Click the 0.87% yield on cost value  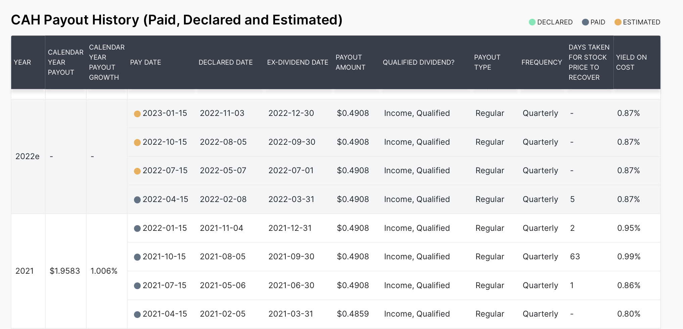629,113
